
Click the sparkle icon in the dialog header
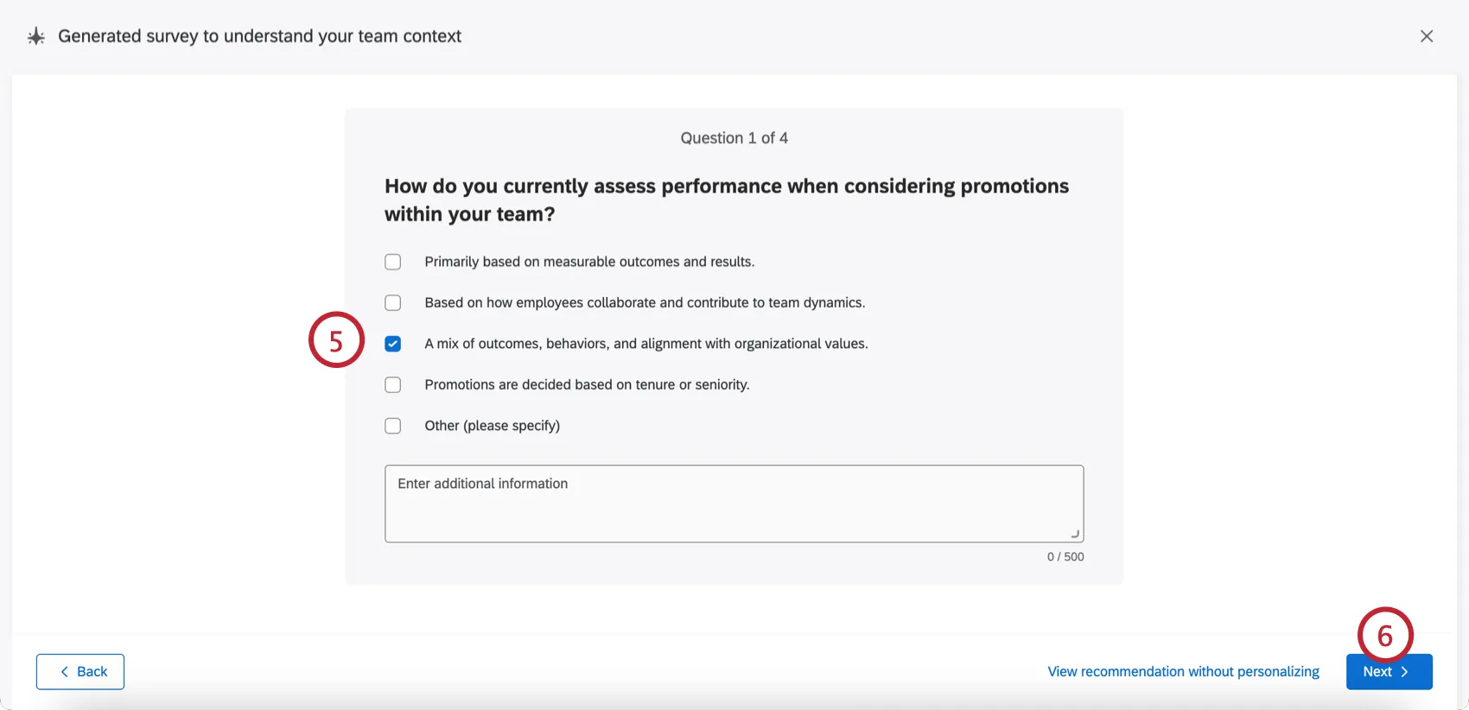coord(35,36)
